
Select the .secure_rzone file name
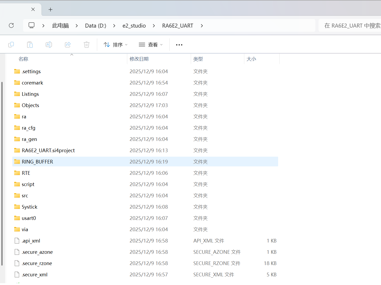coord(37,263)
